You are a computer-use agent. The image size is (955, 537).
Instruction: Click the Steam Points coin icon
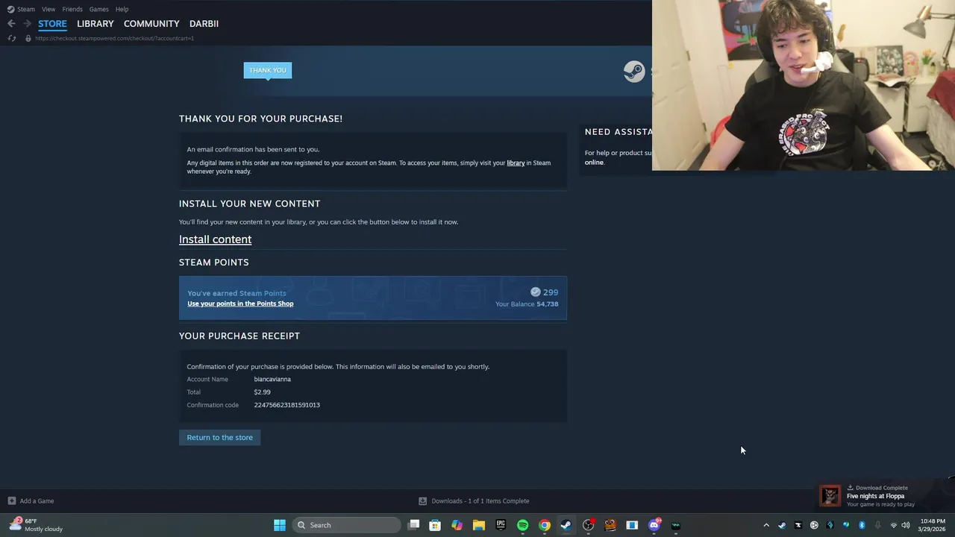click(x=535, y=292)
